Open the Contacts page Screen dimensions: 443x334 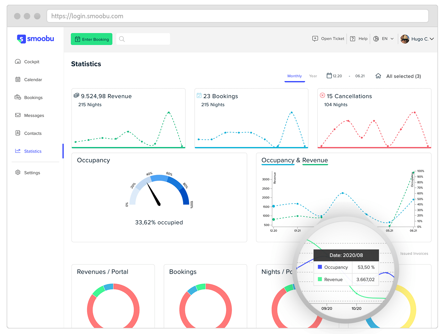coord(33,133)
